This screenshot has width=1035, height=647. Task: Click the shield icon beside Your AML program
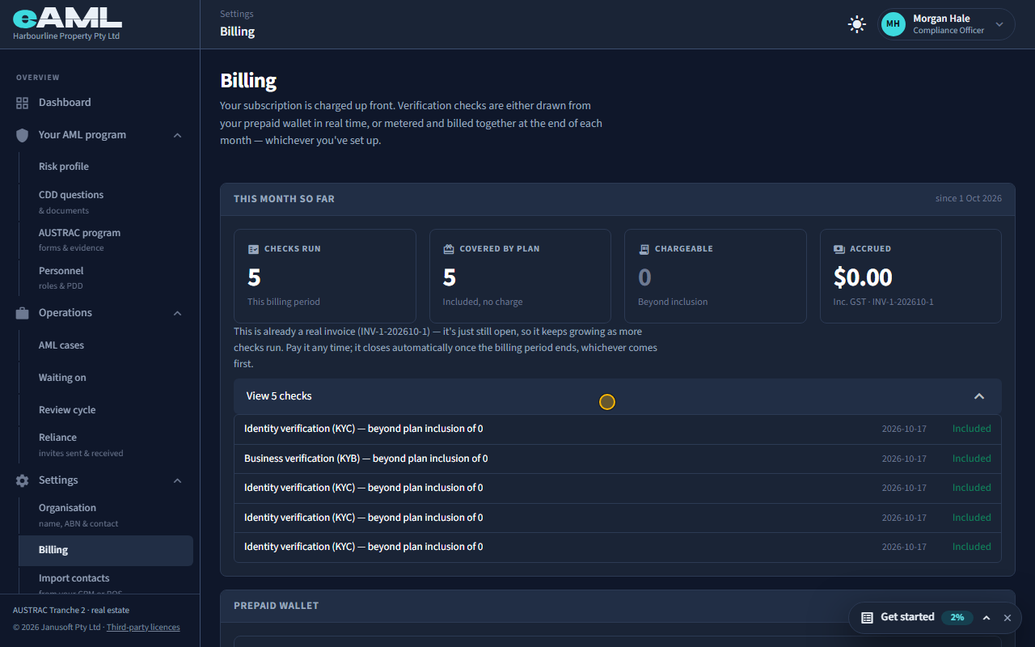pyautogui.click(x=22, y=135)
